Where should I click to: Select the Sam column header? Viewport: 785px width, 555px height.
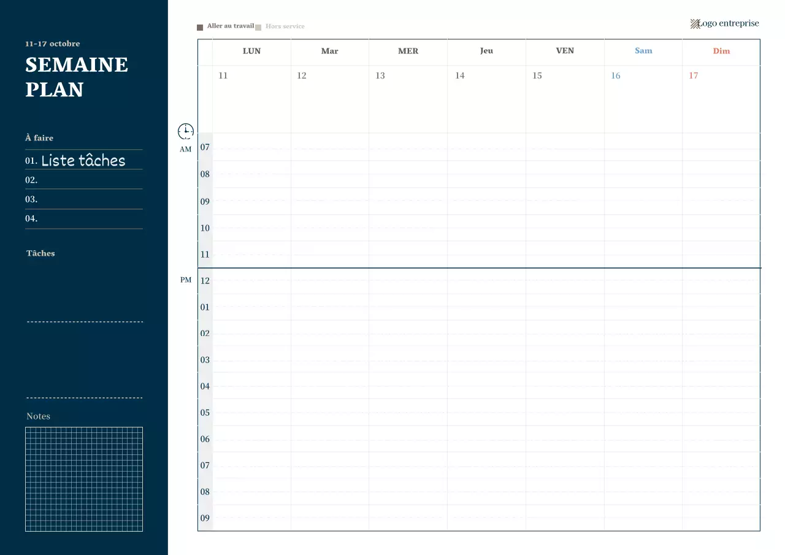(x=643, y=52)
